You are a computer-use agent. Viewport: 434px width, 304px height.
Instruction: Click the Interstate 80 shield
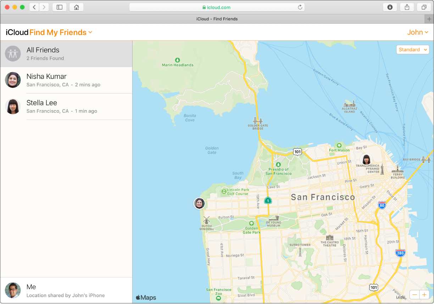point(382,205)
